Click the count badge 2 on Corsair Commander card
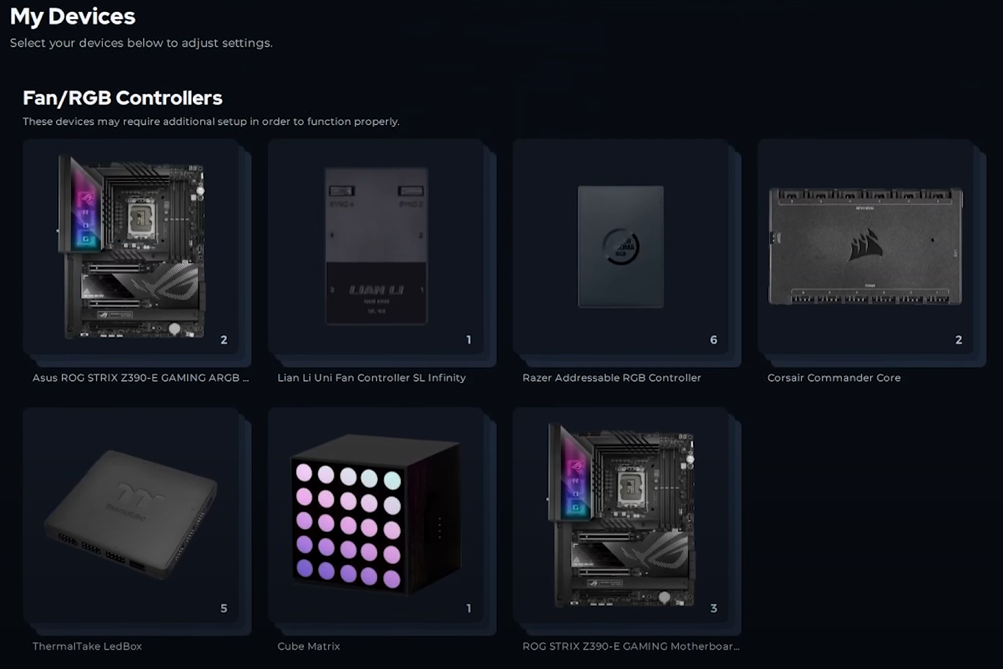Image resolution: width=1003 pixels, height=669 pixels. [958, 340]
